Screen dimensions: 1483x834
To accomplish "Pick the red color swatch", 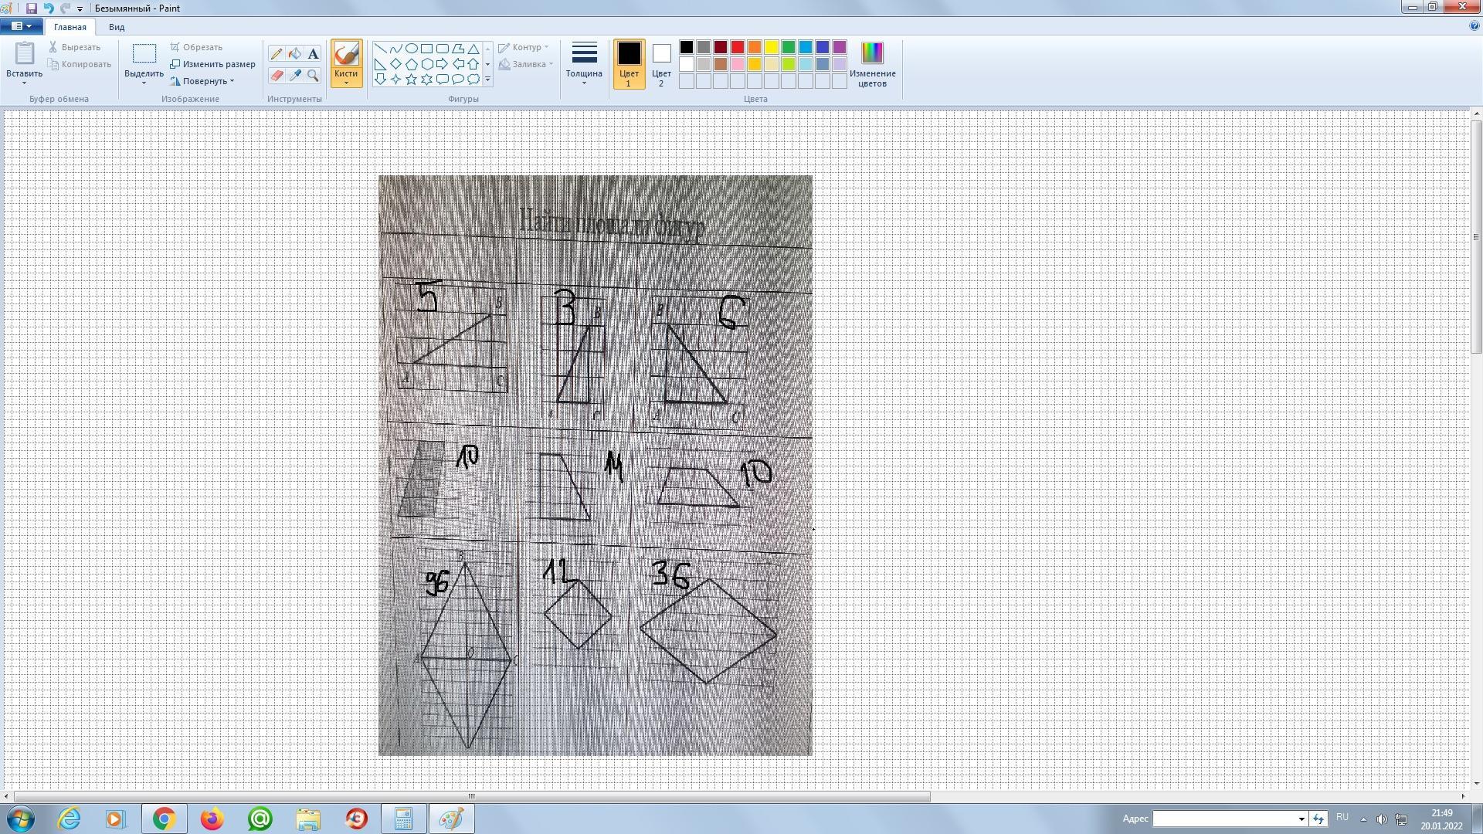I will pos(738,48).
